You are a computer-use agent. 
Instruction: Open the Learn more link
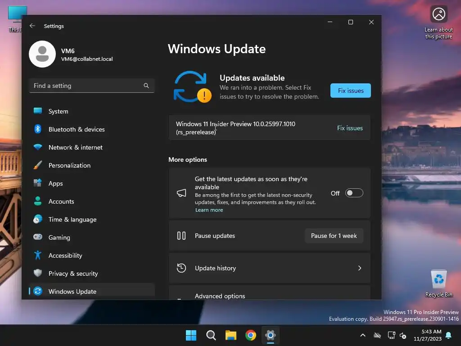pos(209,210)
